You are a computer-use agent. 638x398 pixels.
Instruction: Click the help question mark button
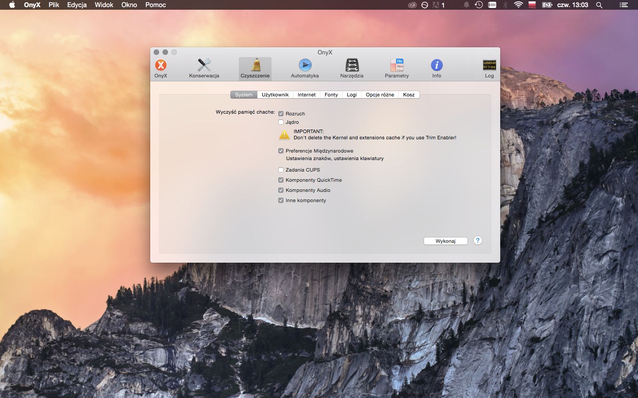pos(478,241)
